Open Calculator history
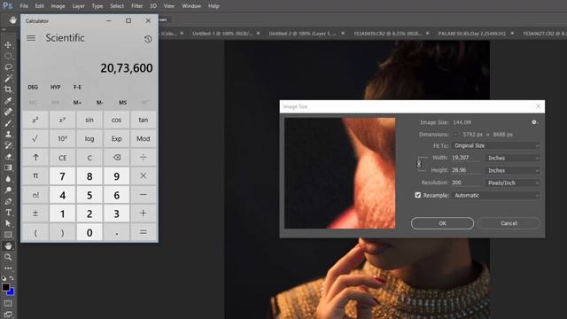This screenshot has height=319, width=567. 148,39
